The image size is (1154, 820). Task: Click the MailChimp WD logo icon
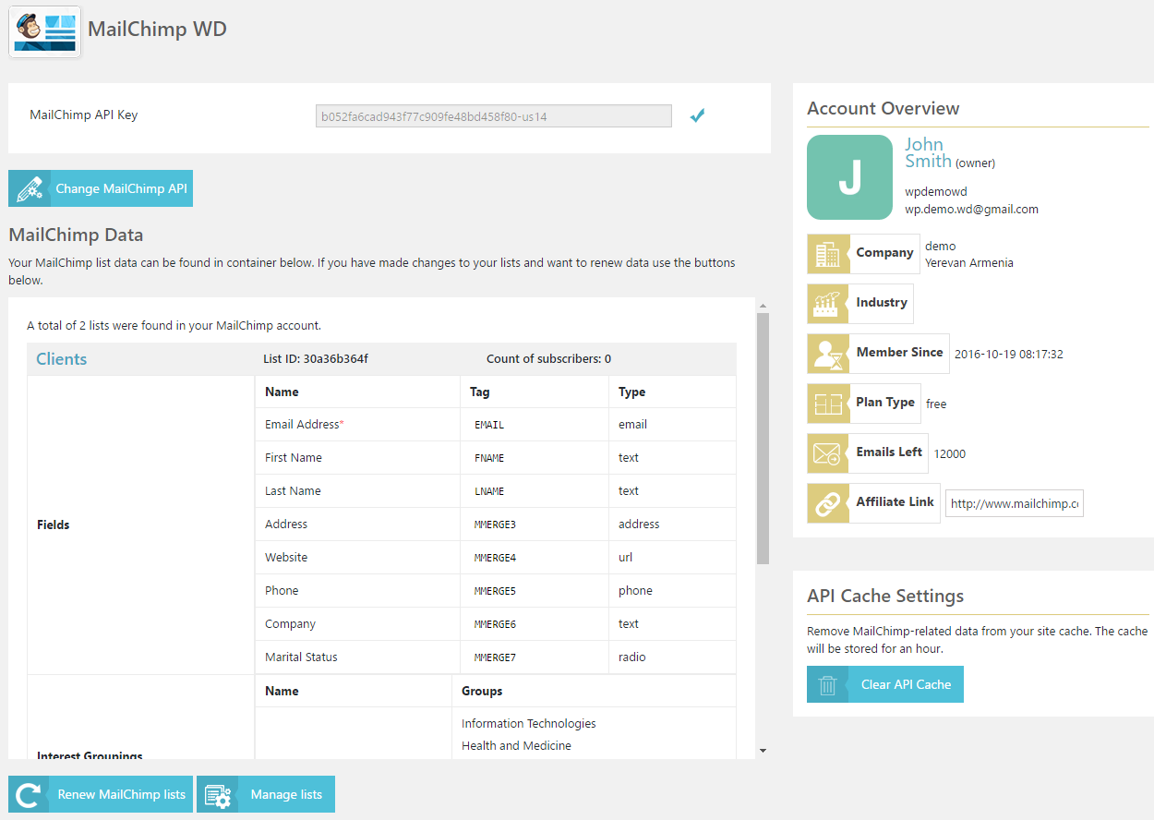45,31
